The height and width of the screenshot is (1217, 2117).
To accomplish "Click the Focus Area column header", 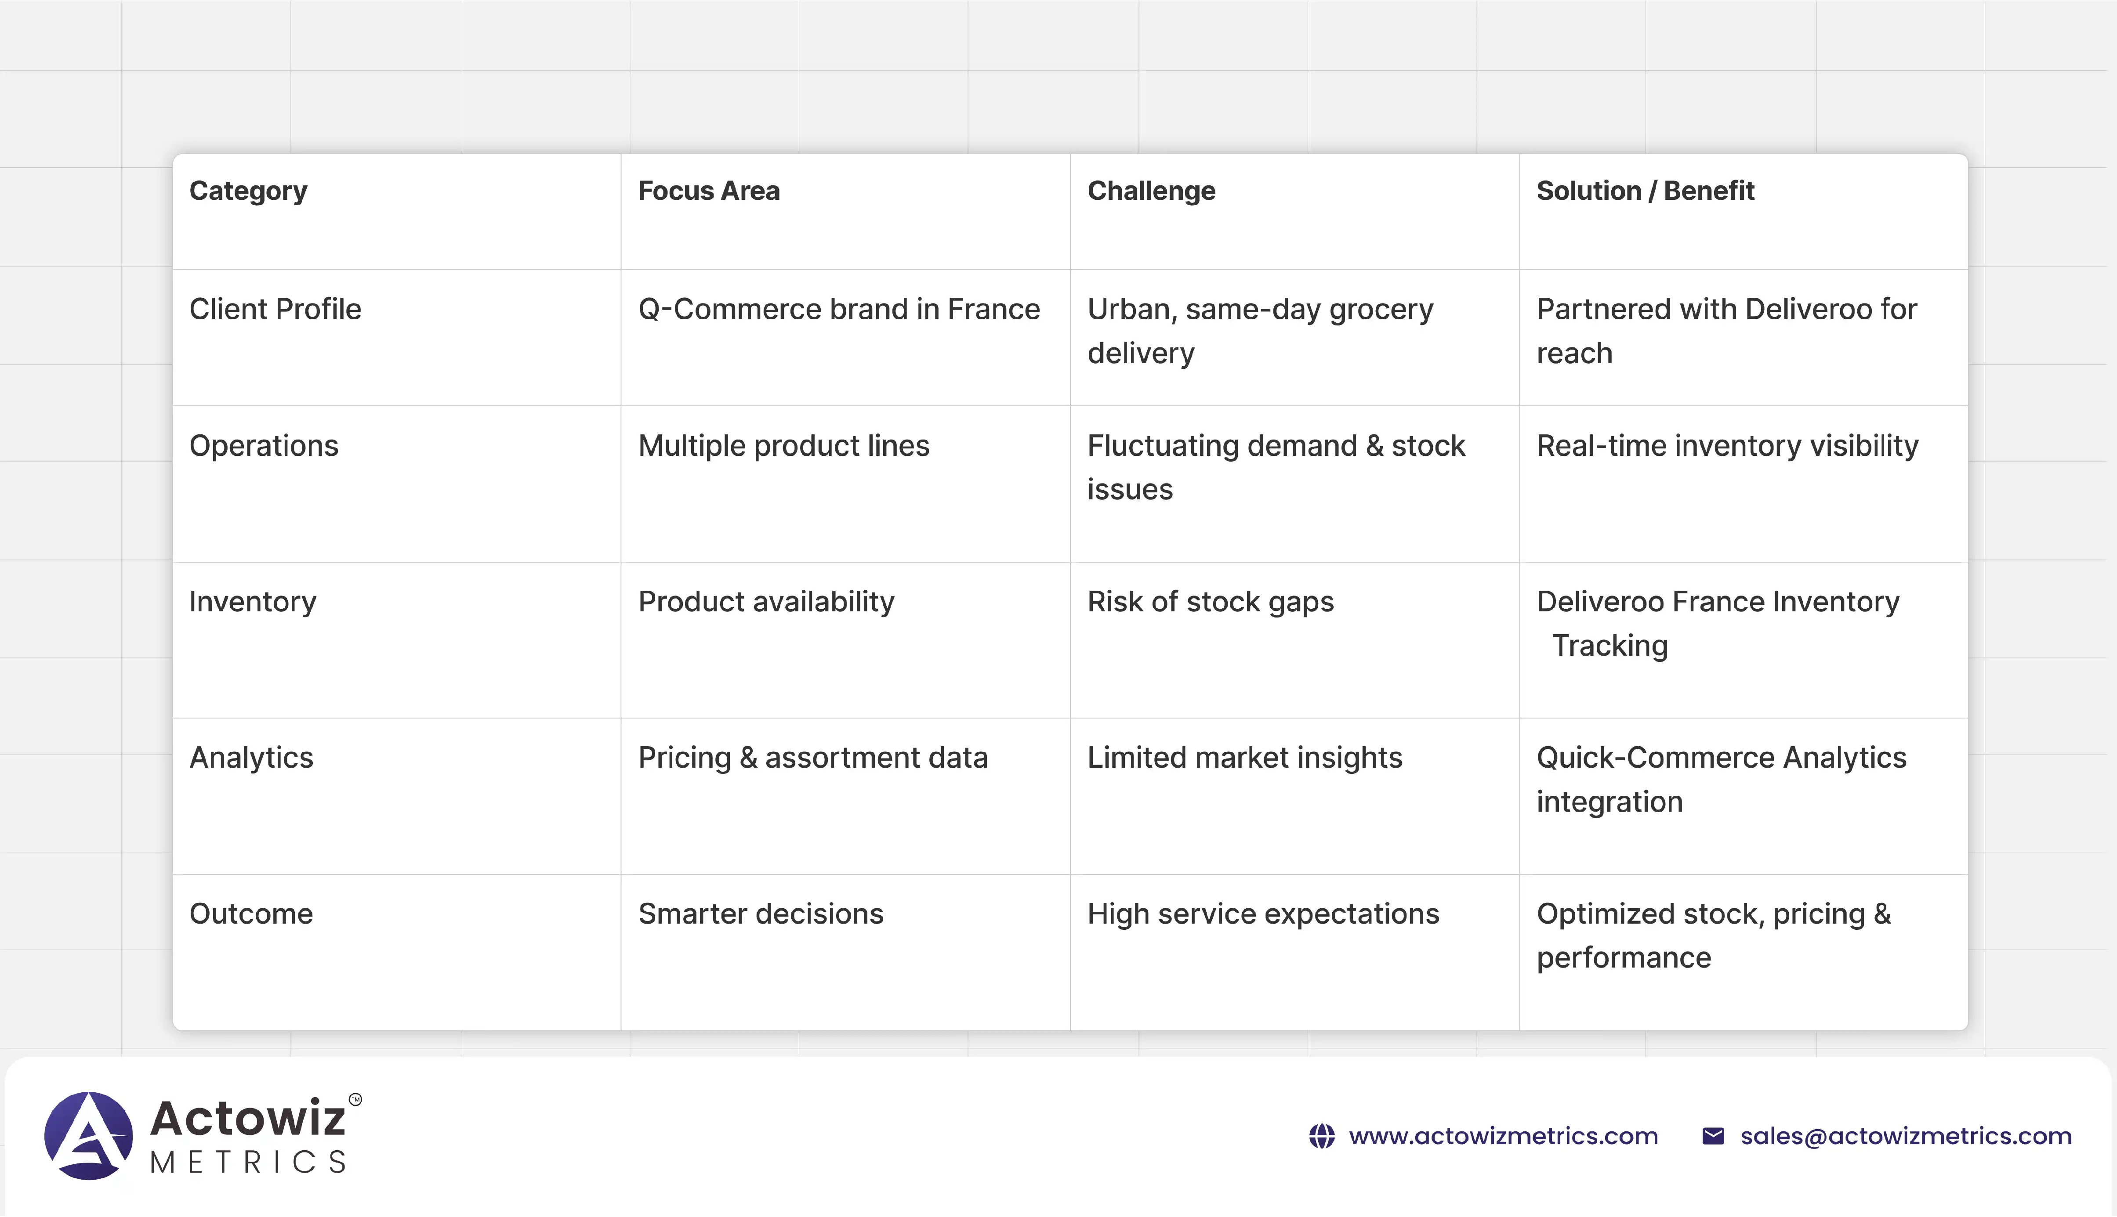I will (x=708, y=191).
